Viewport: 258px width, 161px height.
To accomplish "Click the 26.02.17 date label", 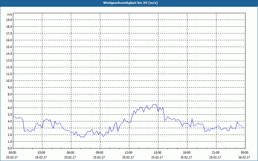I will (x=244, y=157).
